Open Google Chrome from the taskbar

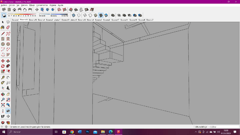(x=72, y=132)
